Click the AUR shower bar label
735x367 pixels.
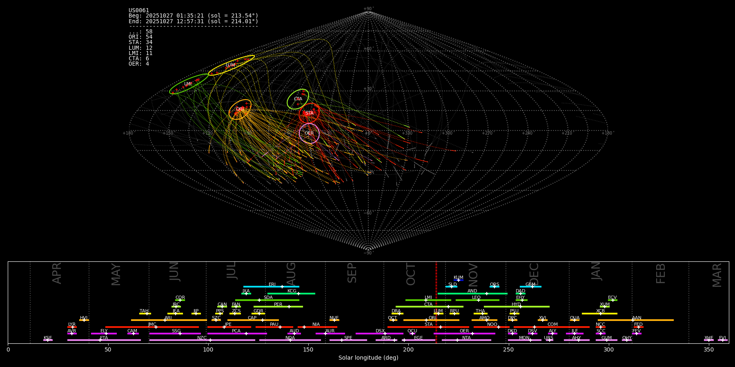(330, 331)
